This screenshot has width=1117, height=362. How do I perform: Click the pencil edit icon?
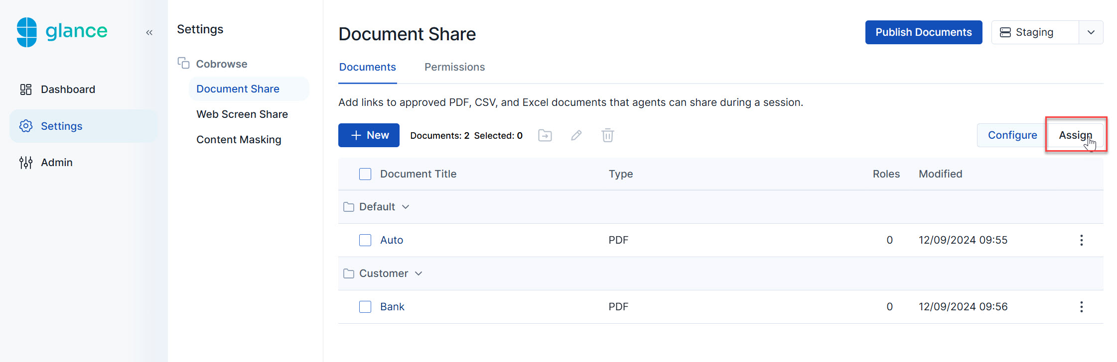pyautogui.click(x=576, y=135)
